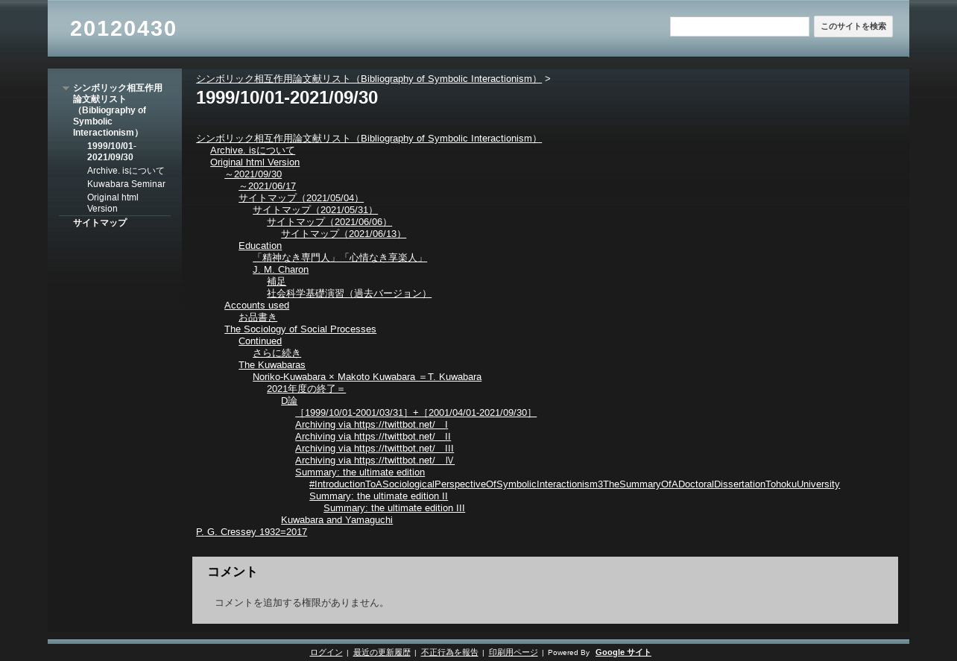957x661 pixels.
Task: Open Noriko-Kuwabara × Makoto Kuwabara link
Action: pyautogui.click(x=367, y=377)
